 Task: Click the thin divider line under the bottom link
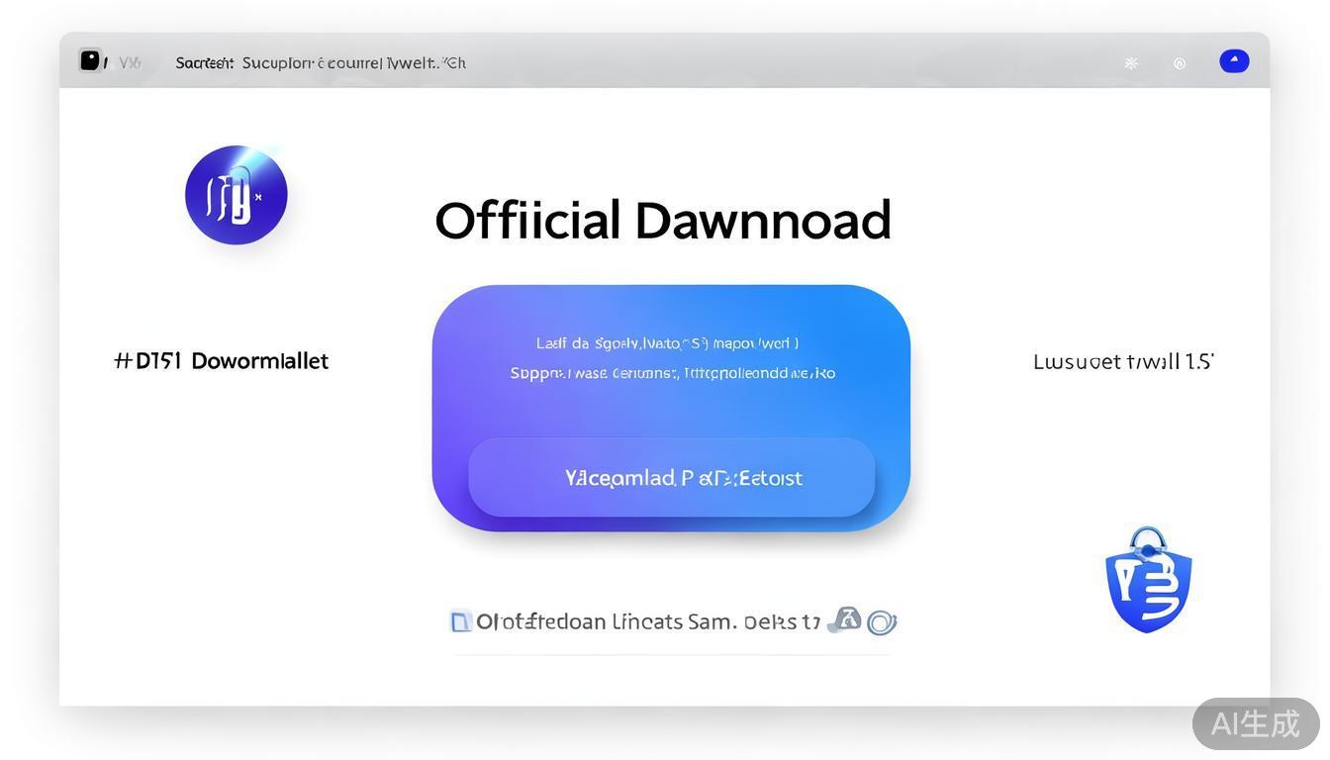point(673,654)
